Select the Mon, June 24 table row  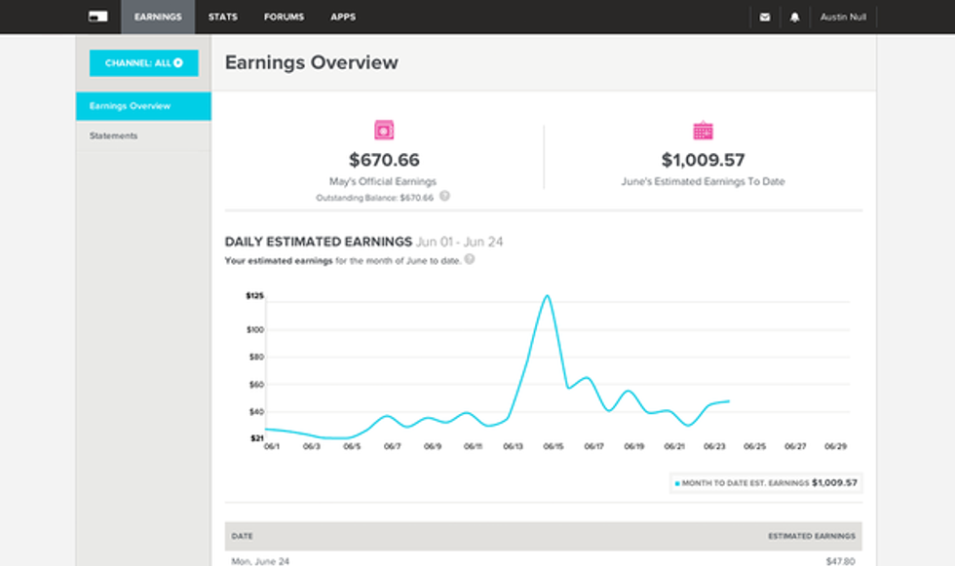point(543,560)
